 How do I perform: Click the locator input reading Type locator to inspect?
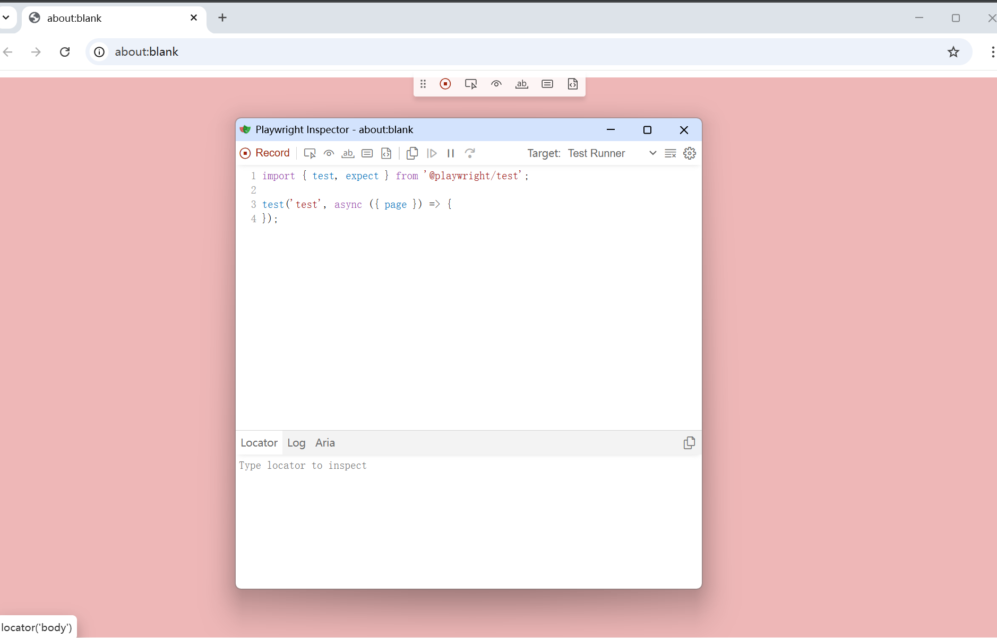coord(372,466)
